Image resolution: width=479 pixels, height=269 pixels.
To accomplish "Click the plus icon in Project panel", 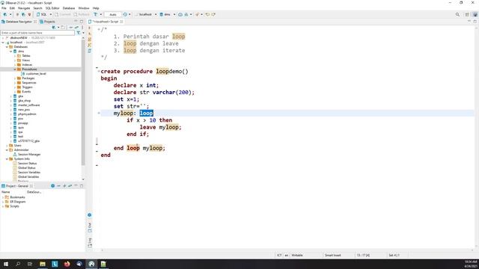I will coord(64,186).
